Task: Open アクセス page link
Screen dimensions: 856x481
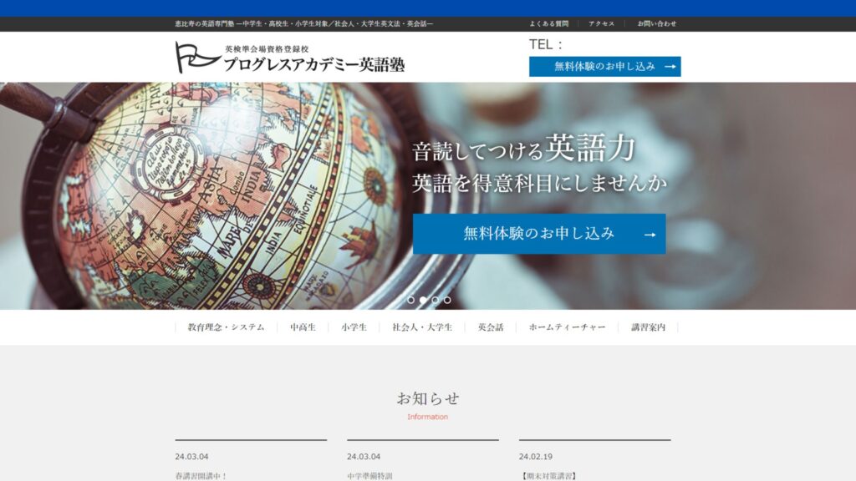Action: pos(601,23)
